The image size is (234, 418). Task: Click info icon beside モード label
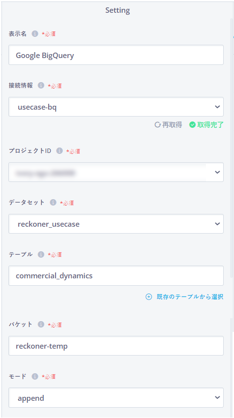pyautogui.click(x=34, y=376)
